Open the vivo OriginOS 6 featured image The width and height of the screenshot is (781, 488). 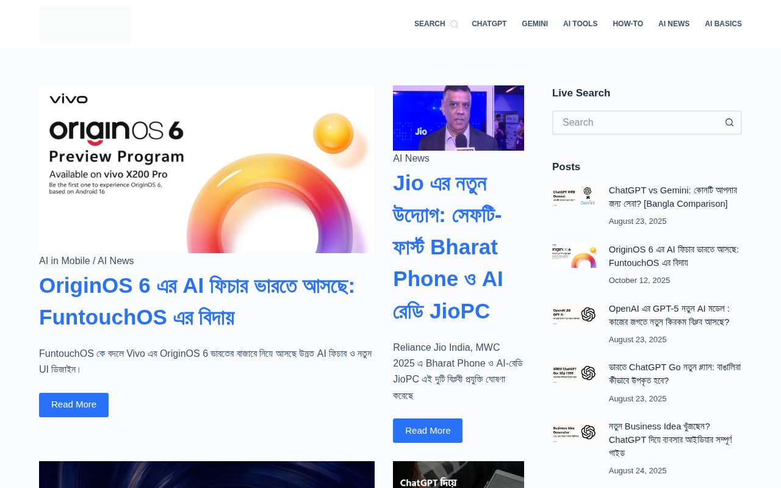[x=207, y=169]
